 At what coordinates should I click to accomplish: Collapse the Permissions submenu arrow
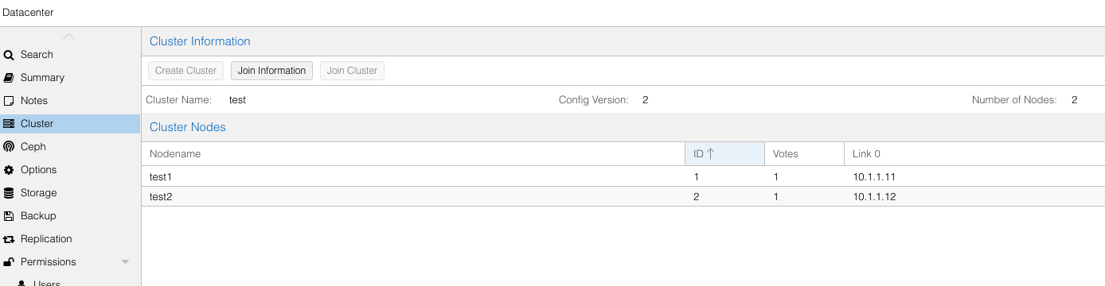click(x=125, y=262)
